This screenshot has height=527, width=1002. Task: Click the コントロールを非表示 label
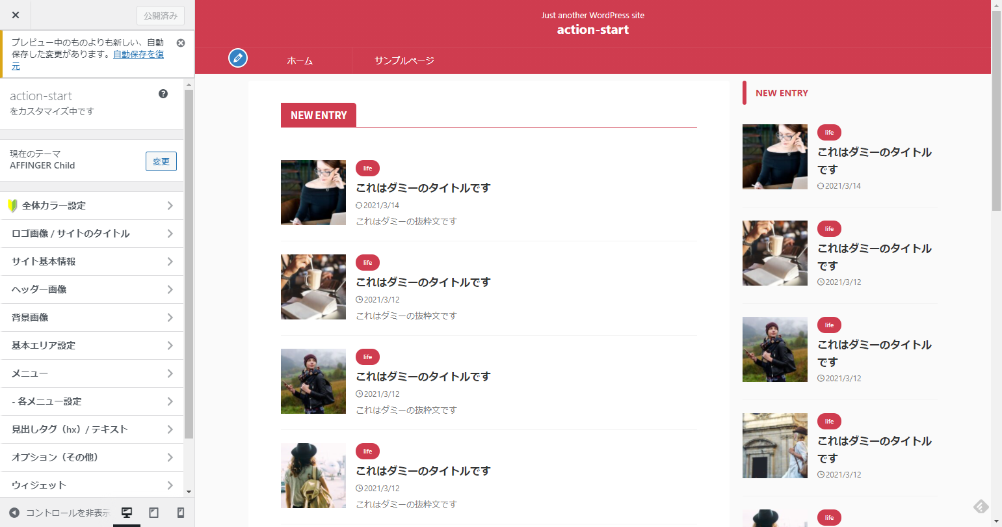[68, 513]
